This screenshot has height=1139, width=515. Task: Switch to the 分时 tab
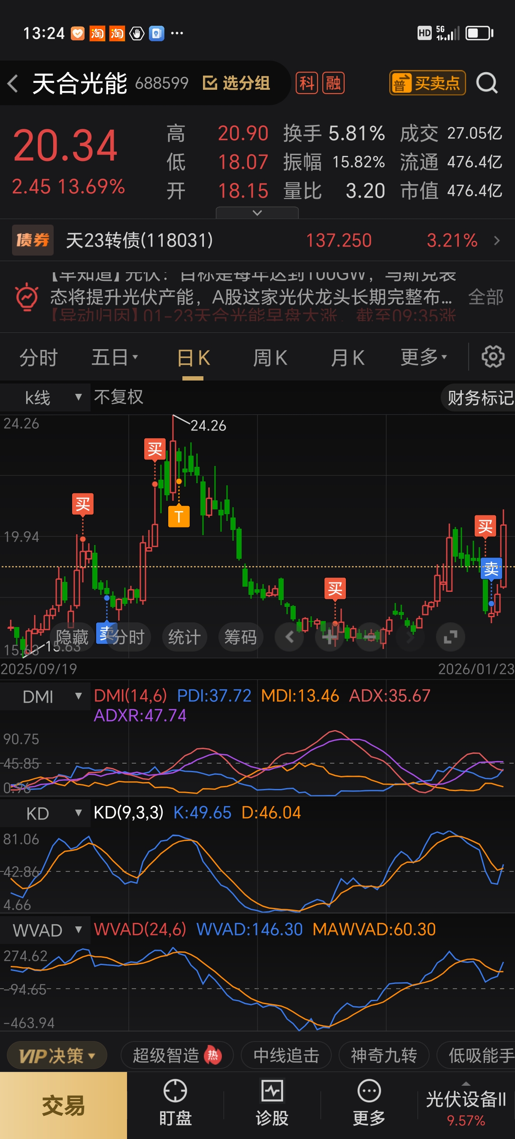(x=39, y=357)
